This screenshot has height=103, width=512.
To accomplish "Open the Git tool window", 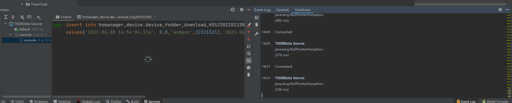I will tap(3, 101).
